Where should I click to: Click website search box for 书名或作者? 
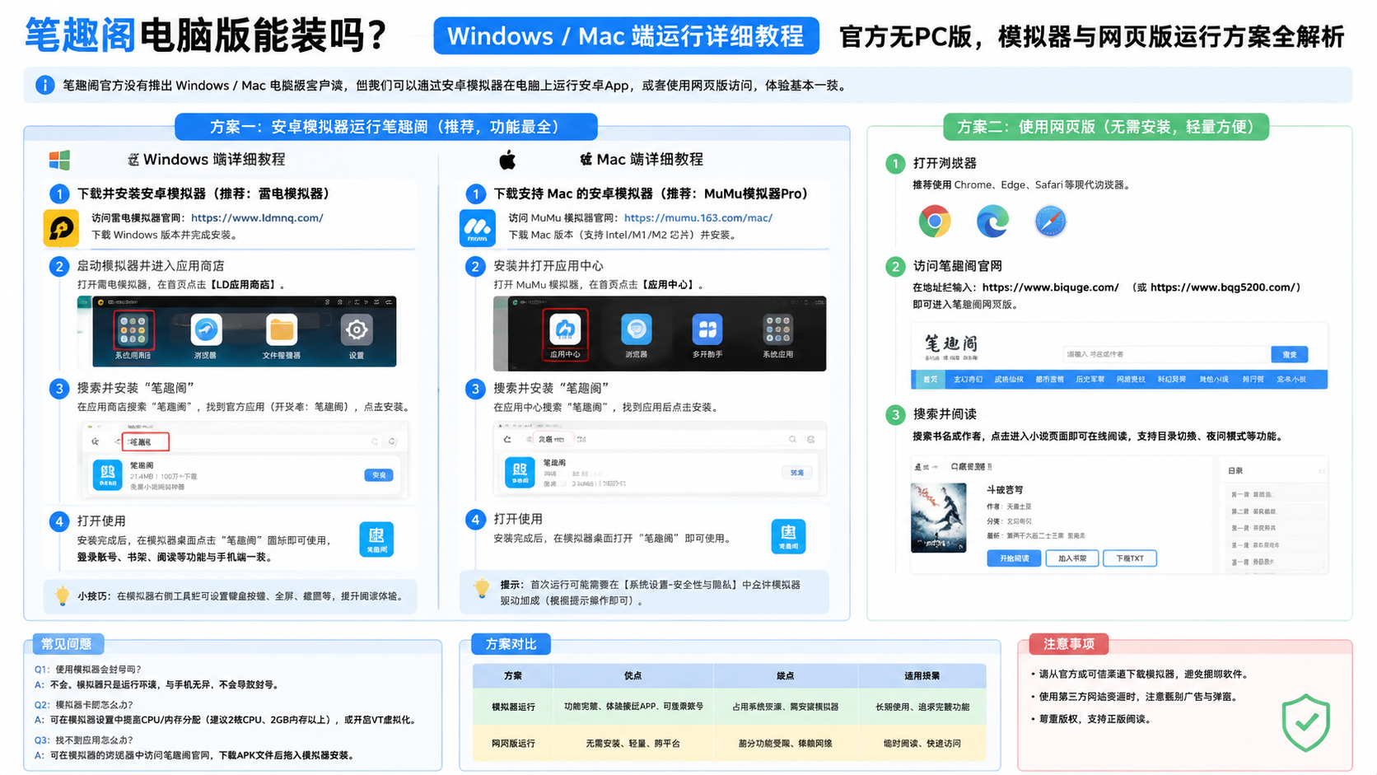pyautogui.click(x=1166, y=354)
